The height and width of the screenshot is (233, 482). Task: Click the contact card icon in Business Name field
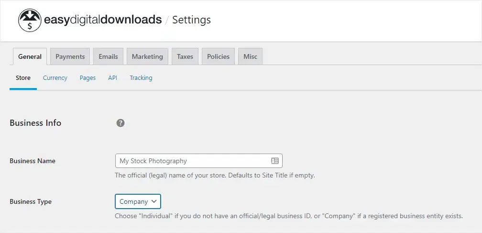(274, 161)
